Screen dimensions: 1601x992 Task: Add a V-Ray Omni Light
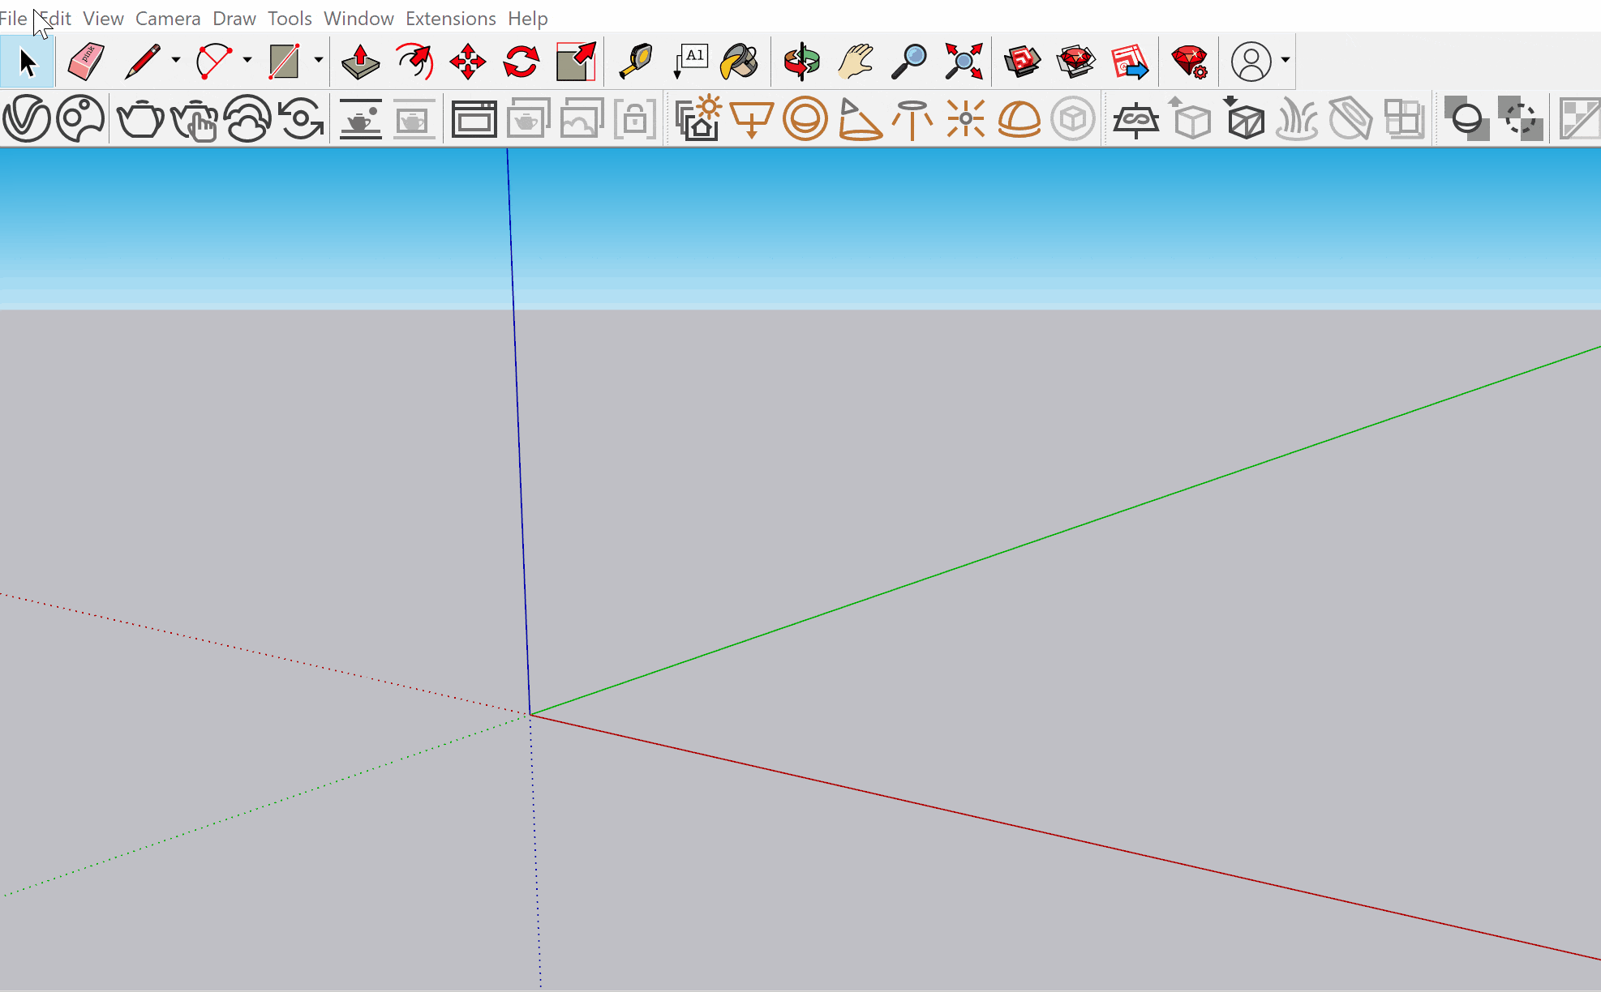966,119
